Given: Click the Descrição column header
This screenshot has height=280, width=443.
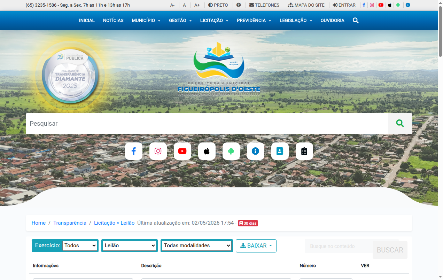Looking at the screenshot, I should (x=151, y=266).
